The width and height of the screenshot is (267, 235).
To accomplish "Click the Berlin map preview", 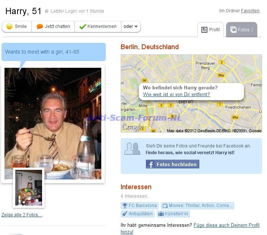I will pos(223,115).
